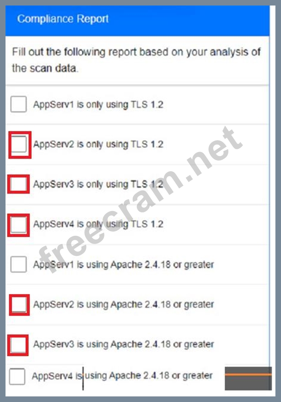Image resolution: width=281 pixels, height=402 pixels.
Task: Tick the AppServ4 Apache 2.4.18 or greater checkbox
Action: tap(17, 376)
